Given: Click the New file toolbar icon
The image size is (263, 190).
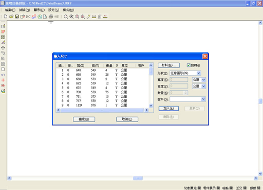Looking at the screenshot, I should point(6,16).
